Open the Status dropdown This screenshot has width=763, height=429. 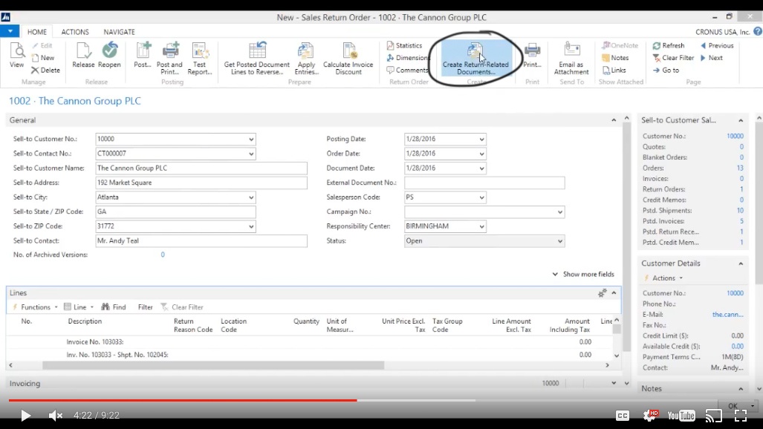point(559,241)
